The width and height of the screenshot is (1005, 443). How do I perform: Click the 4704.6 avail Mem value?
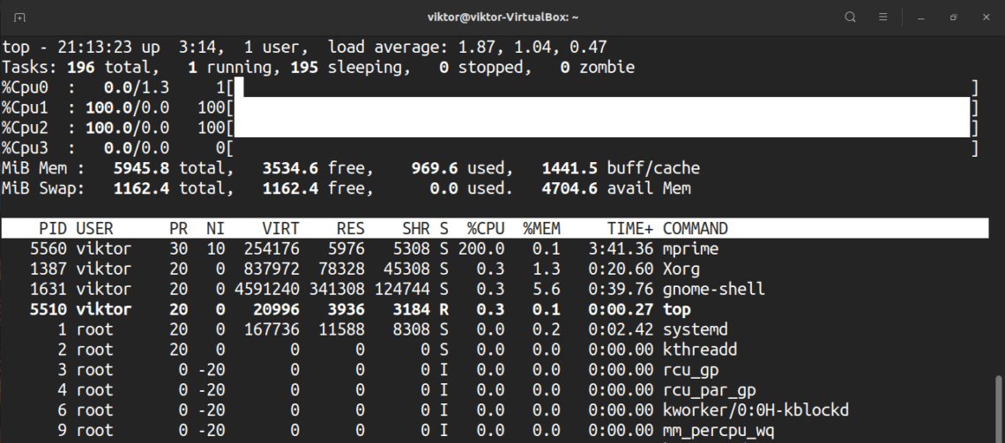click(x=569, y=188)
